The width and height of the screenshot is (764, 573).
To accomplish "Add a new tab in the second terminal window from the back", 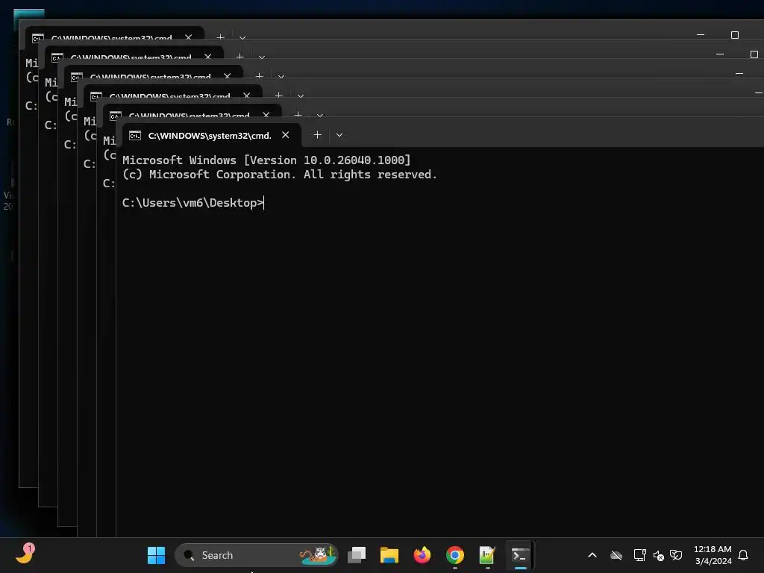I will click(x=239, y=56).
